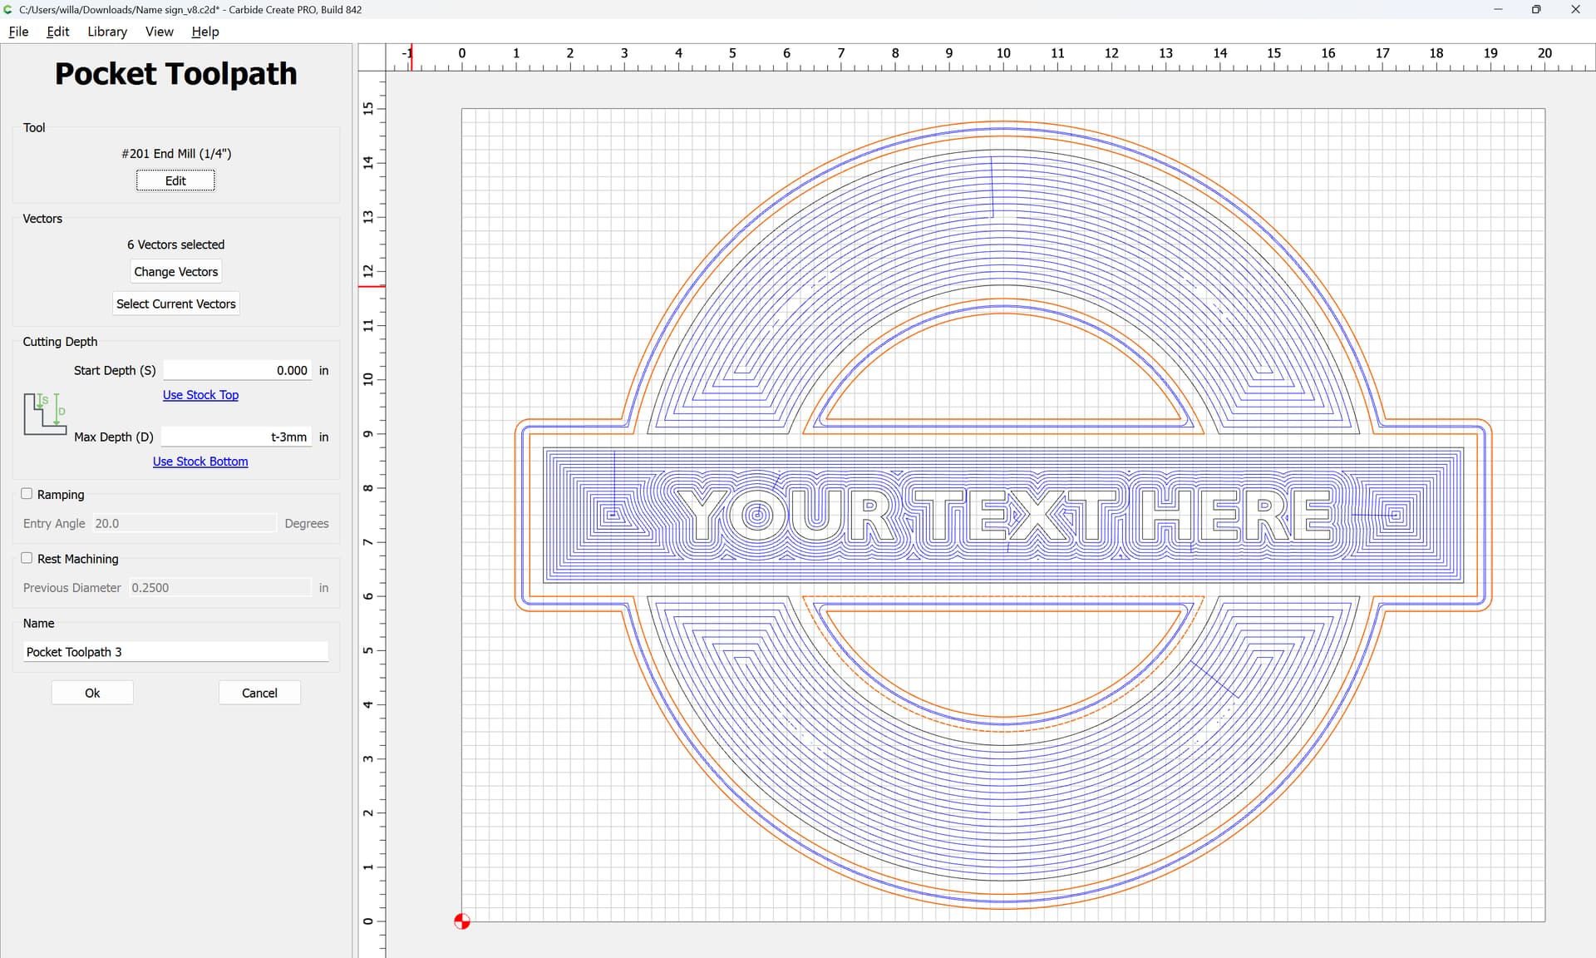The image size is (1596, 958).
Task: Enable the Ramping checkbox
Action: tap(27, 494)
